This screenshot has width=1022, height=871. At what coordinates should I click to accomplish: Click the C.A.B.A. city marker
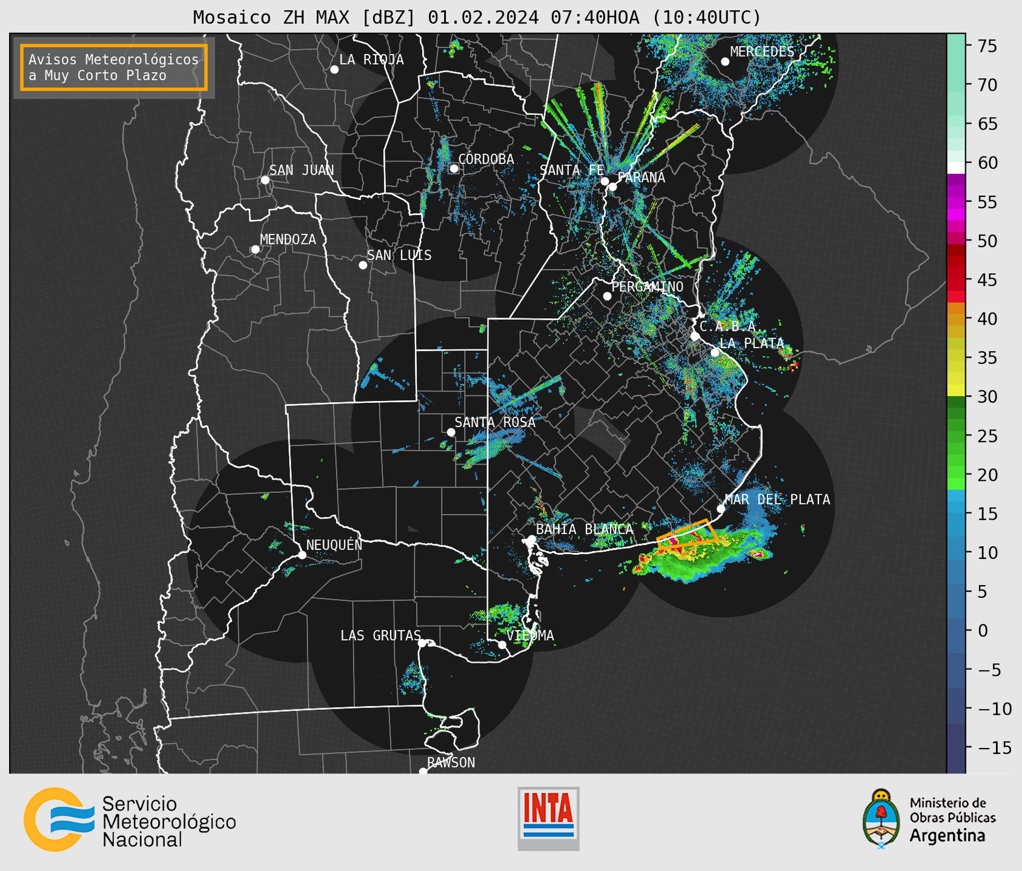tap(695, 336)
